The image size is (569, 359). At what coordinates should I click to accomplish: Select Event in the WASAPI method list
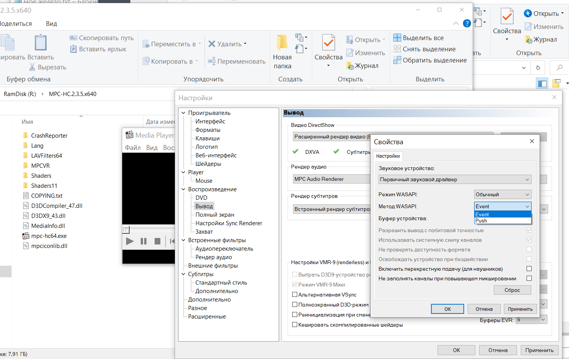click(x=503, y=215)
